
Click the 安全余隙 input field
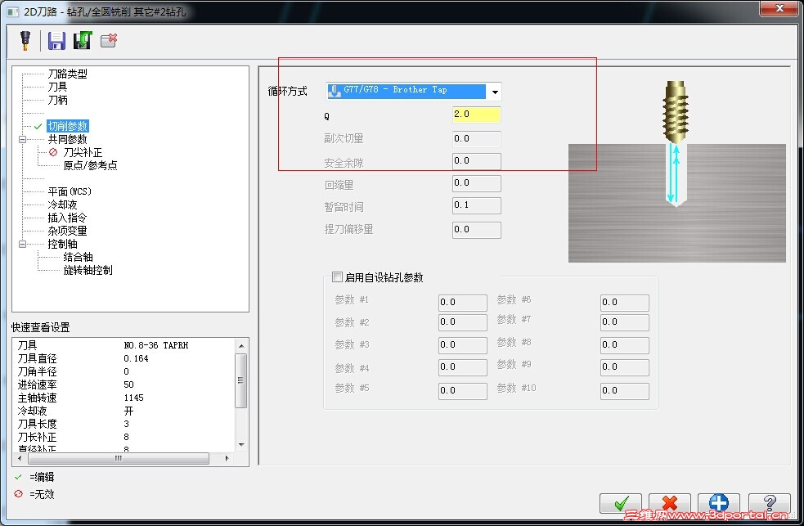pyautogui.click(x=476, y=161)
